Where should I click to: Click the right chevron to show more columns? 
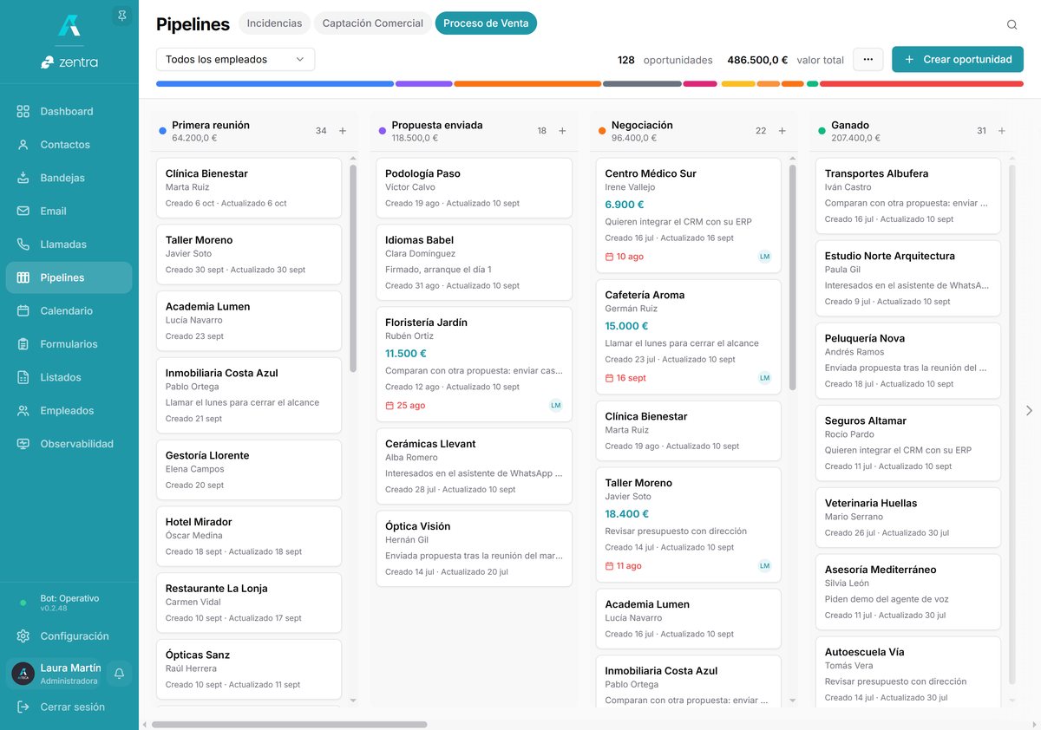click(x=1030, y=410)
